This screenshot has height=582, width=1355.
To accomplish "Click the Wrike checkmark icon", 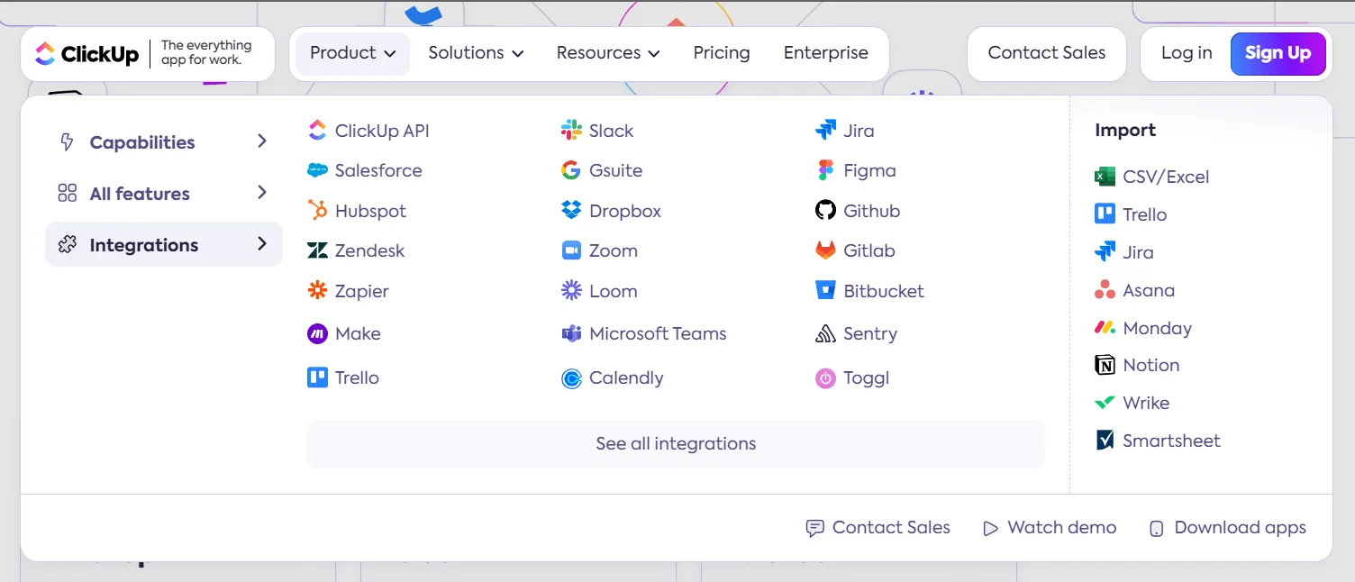I will tap(1105, 403).
